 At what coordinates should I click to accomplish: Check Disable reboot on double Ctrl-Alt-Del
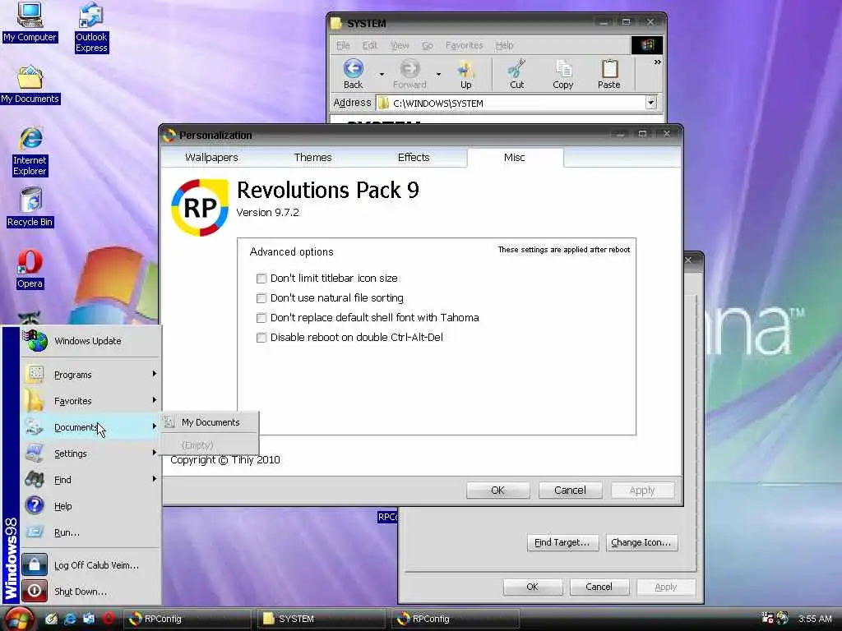pos(261,338)
